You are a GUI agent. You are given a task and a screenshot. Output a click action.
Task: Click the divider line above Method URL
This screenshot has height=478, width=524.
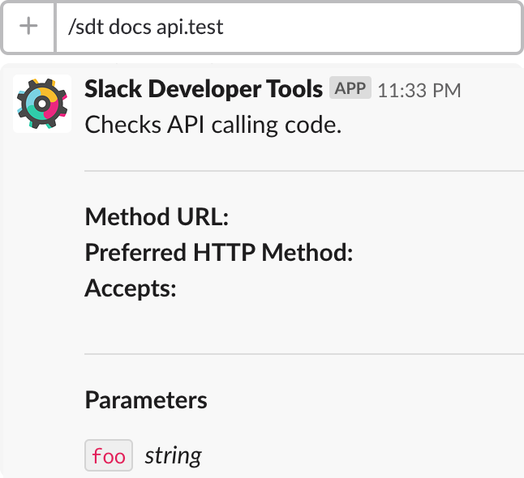pos(304,171)
